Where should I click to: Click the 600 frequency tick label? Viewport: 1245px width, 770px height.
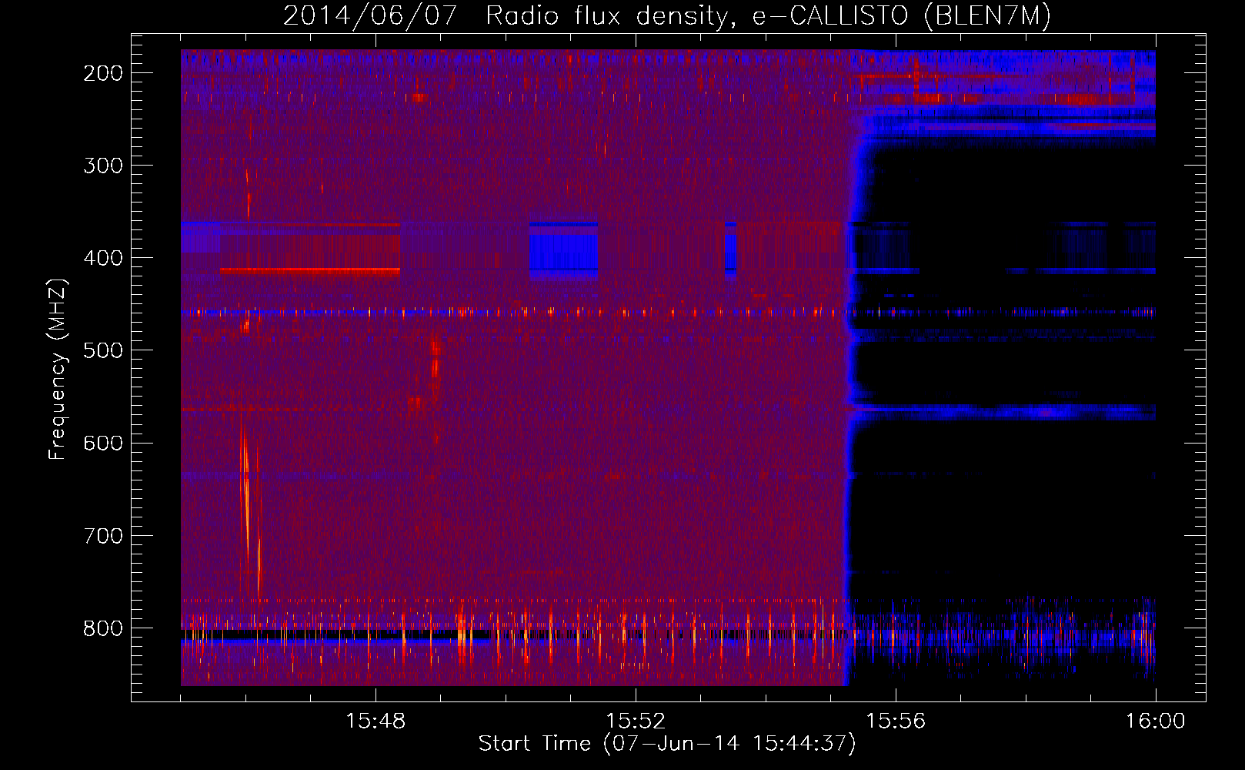(x=103, y=443)
